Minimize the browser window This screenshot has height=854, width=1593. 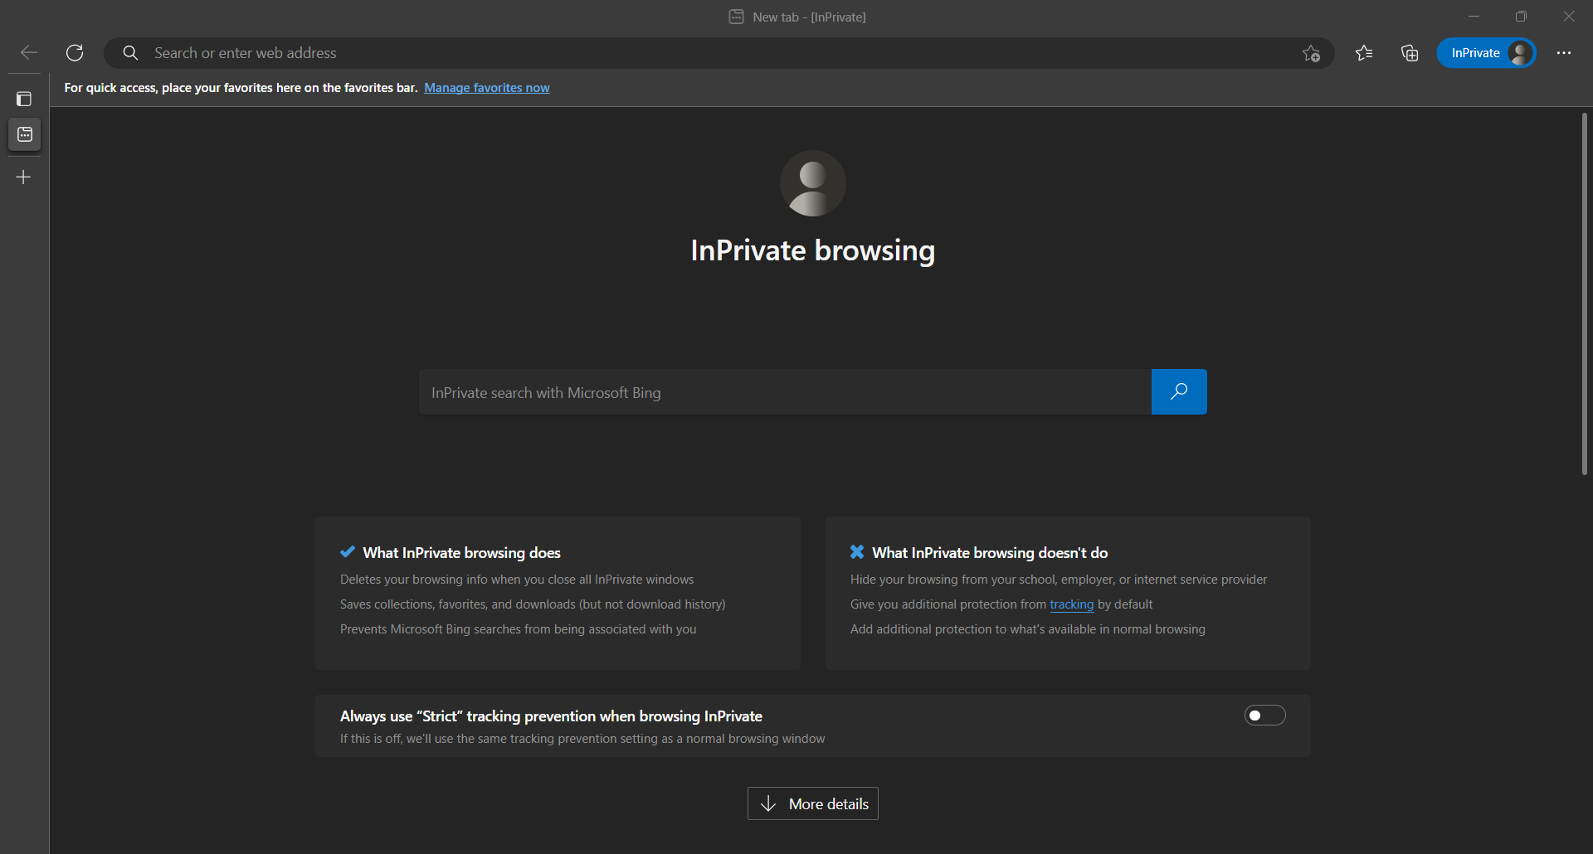[x=1474, y=17]
